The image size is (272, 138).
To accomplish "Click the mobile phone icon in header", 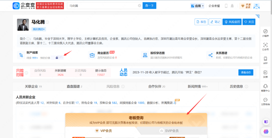I will [x=226, y=6].
